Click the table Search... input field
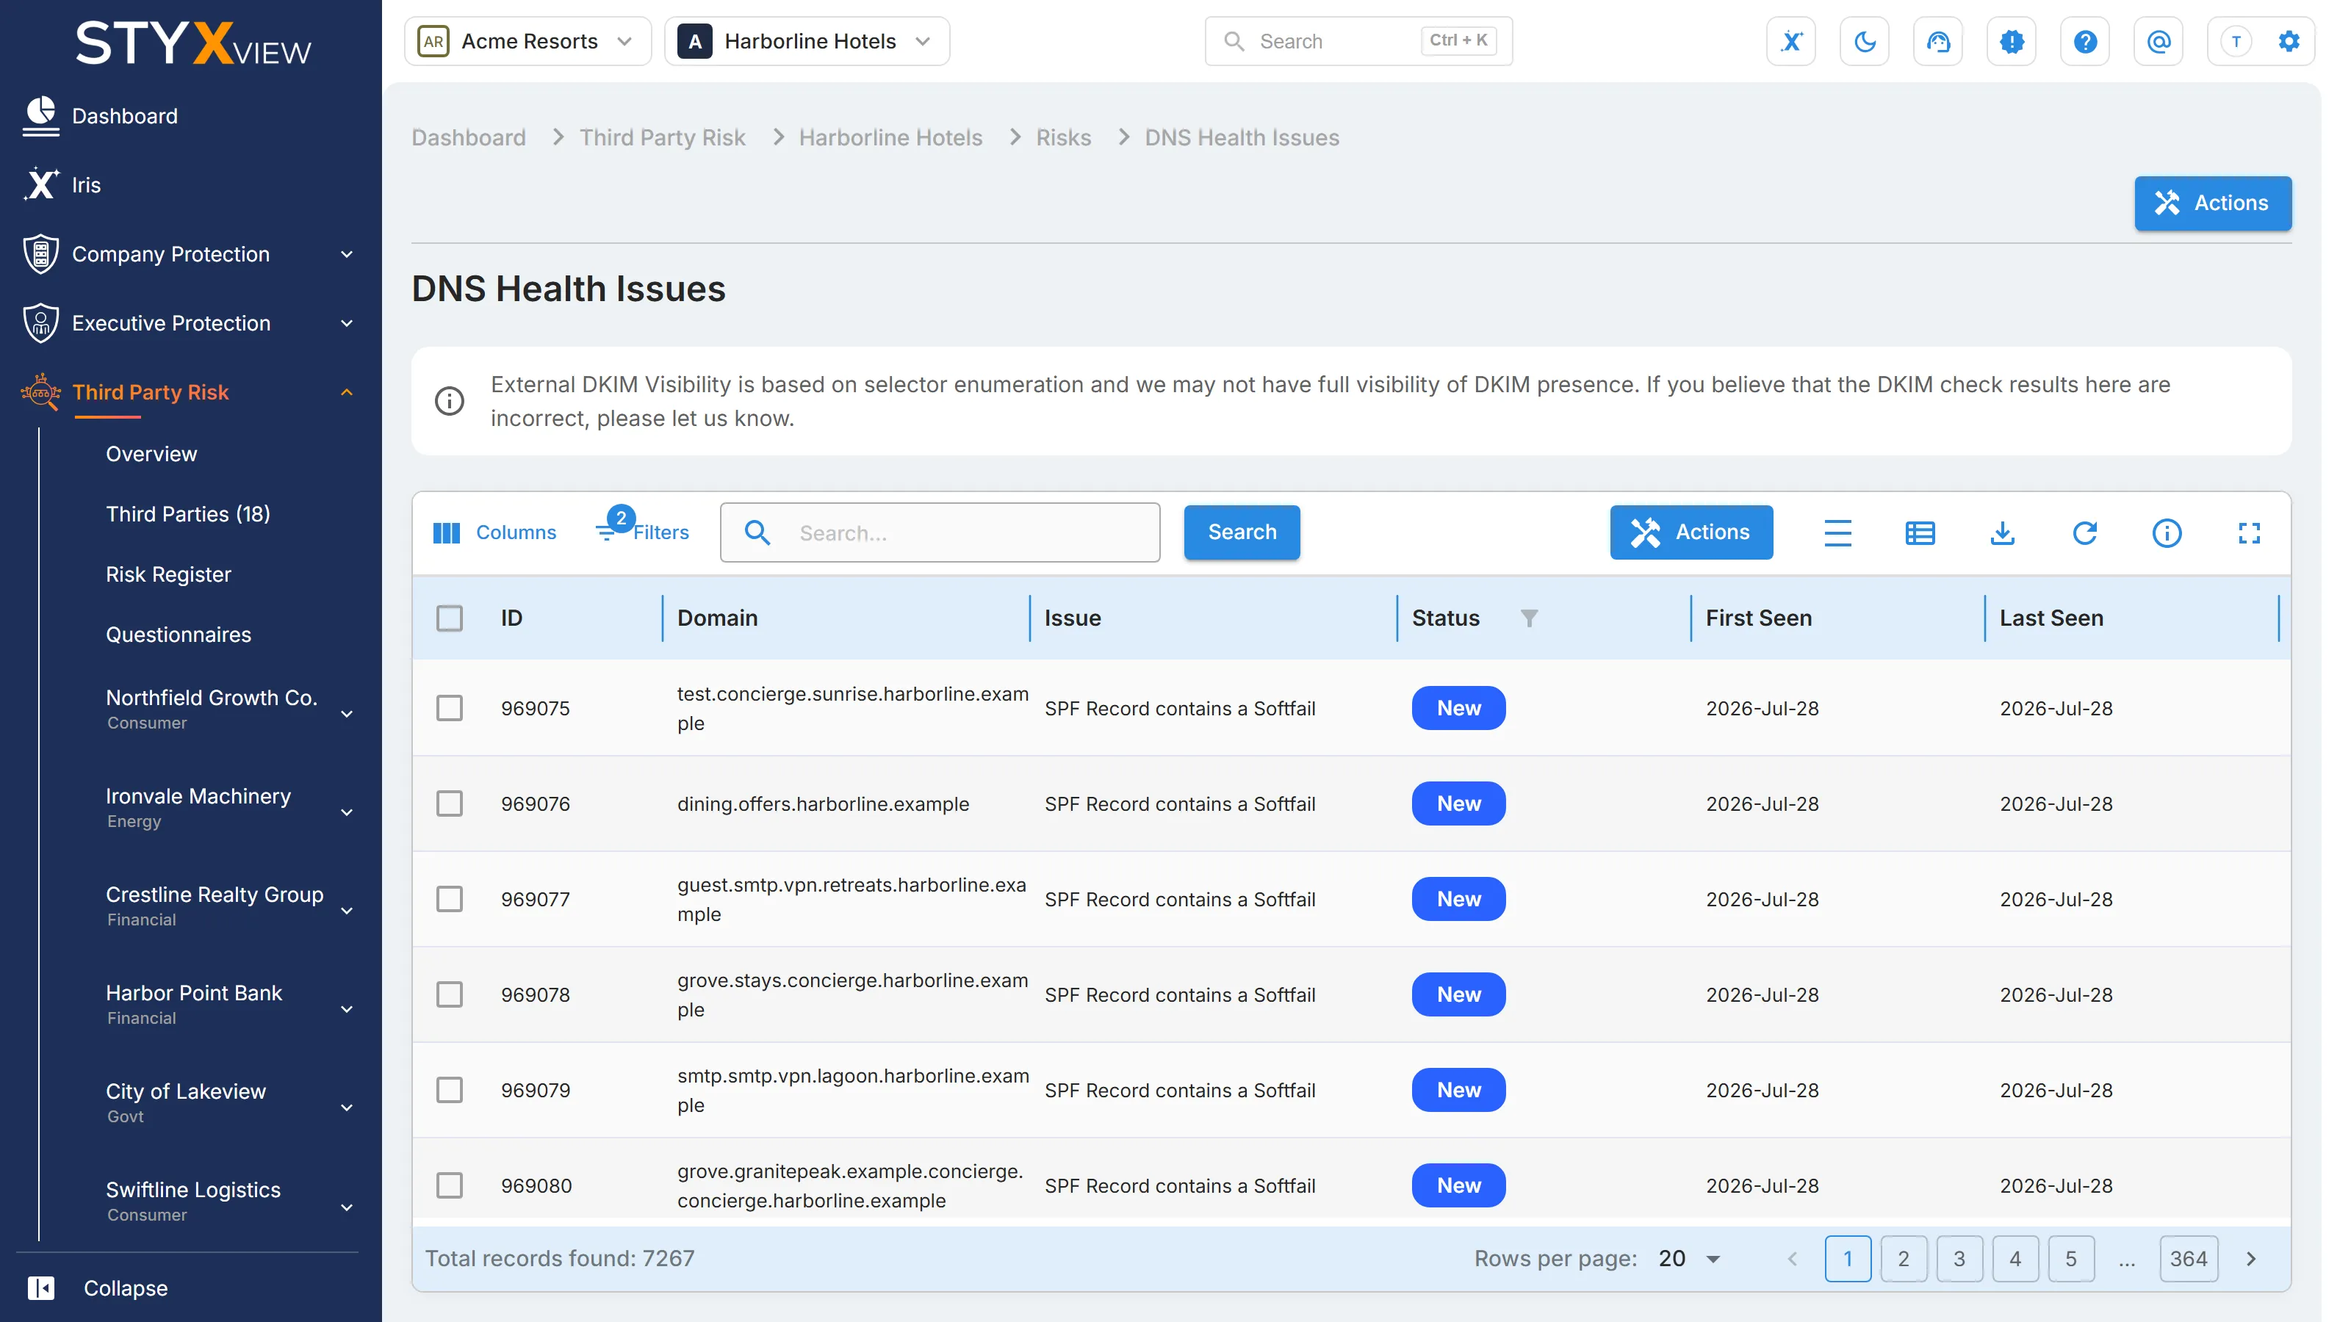 (939, 532)
